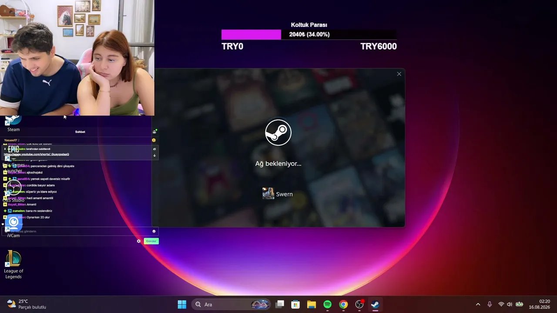Click the battery charging icon in the tray

tap(519, 304)
